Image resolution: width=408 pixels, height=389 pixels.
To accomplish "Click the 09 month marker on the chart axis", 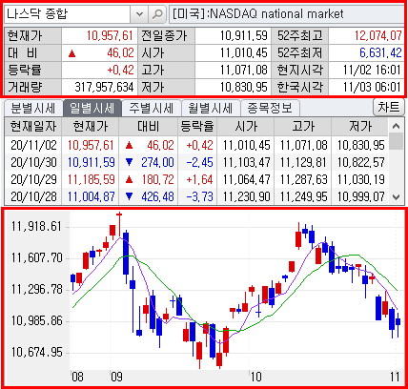I will tap(116, 377).
